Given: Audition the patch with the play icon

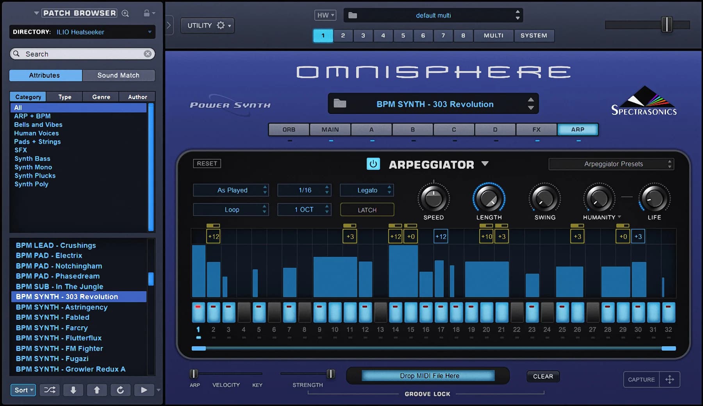Looking at the screenshot, I should click(144, 390).
